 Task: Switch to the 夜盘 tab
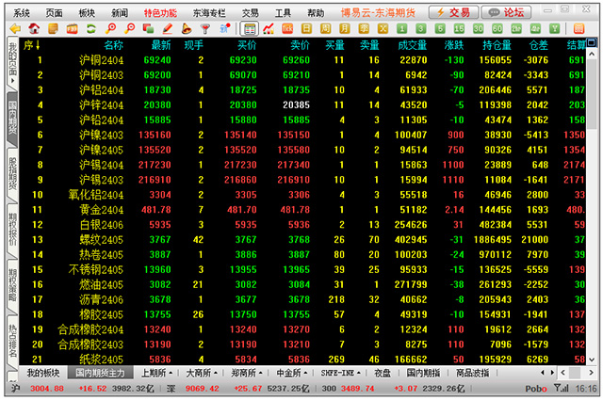coord(383,373)
